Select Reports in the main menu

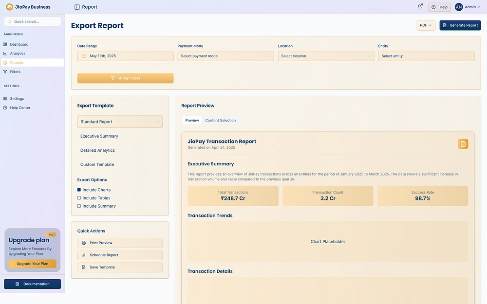32,63
